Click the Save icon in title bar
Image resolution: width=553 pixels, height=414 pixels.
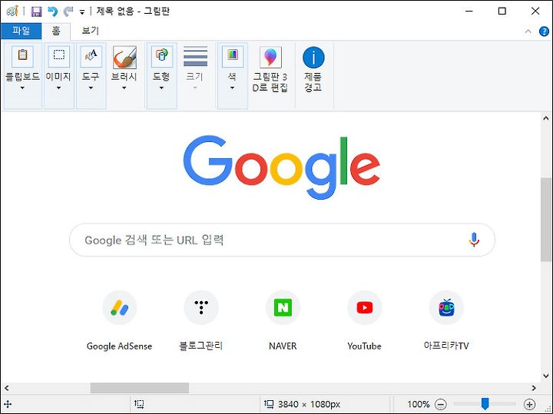[36, 12]
